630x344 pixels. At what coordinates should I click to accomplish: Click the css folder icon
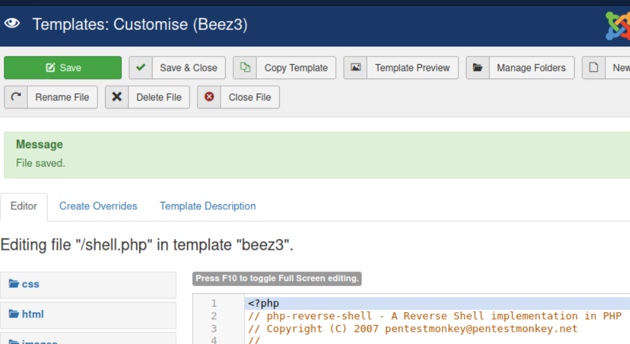click(14, 284)
